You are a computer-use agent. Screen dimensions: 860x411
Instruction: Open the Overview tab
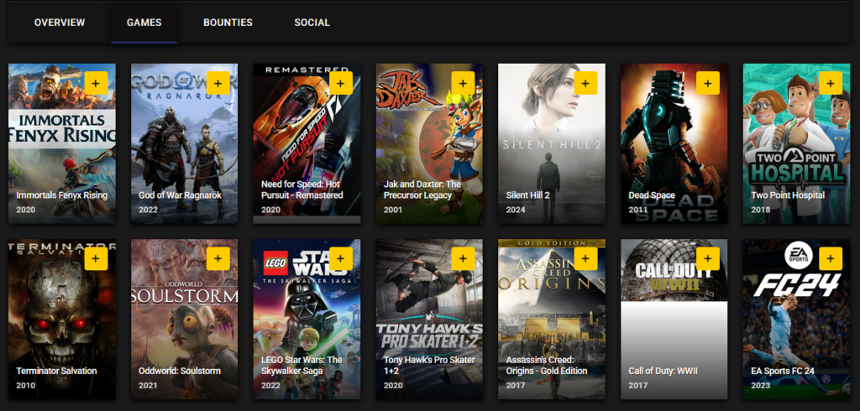60,23
